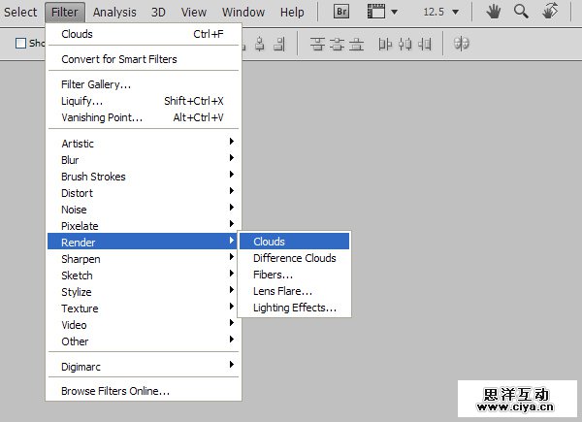582x422 pixels.
Task: Open the View Extras dropdown
Action: tap(378, 13)
